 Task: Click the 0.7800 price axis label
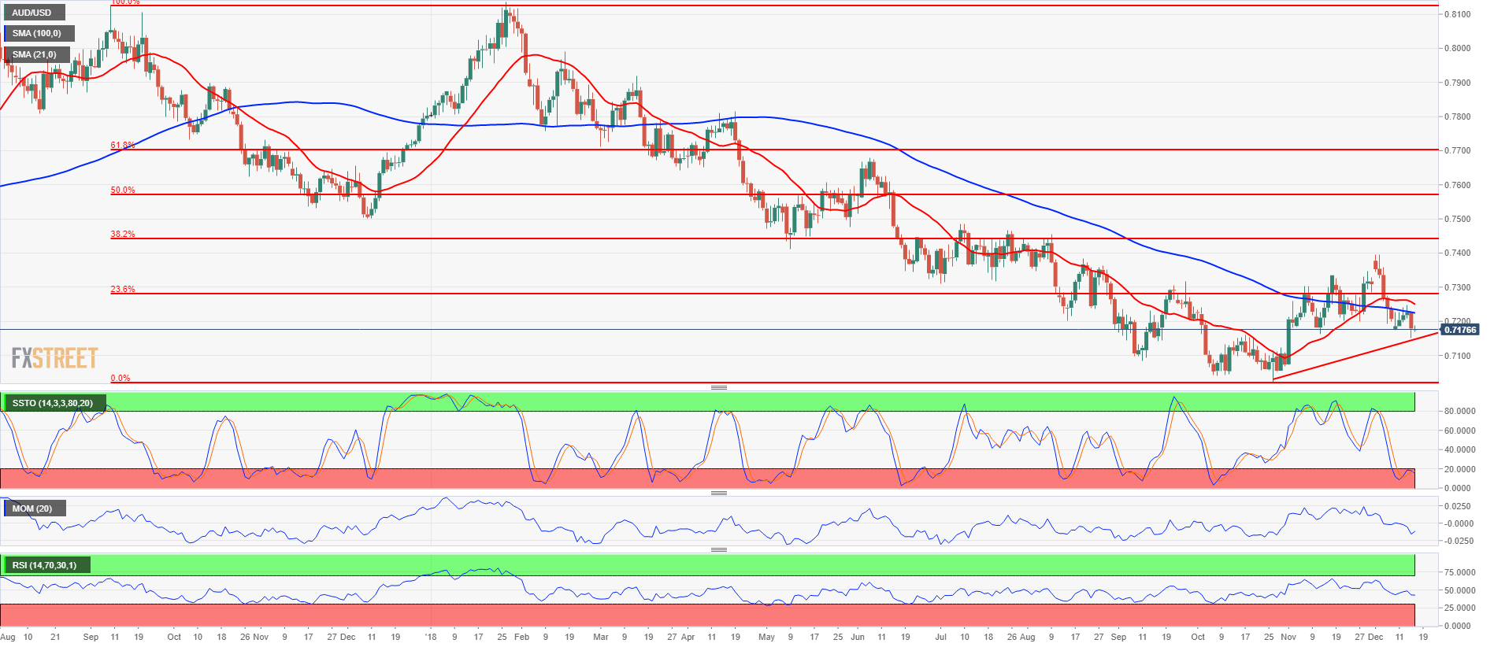(x=1457, y=116)
